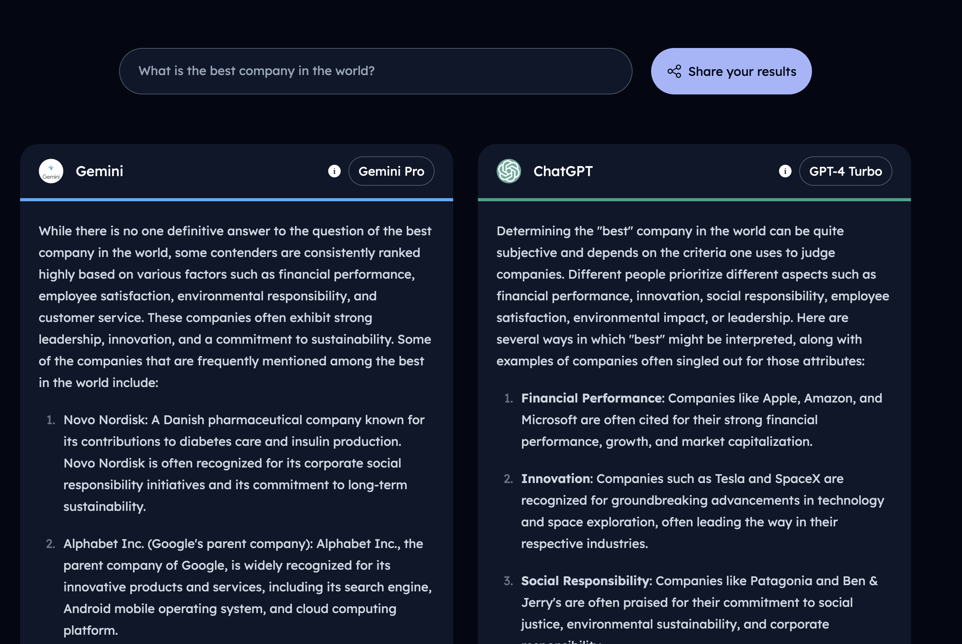Open the GPT-4 Turbo model selector
The height and width of the screenshot is (644, 962).
845,171
